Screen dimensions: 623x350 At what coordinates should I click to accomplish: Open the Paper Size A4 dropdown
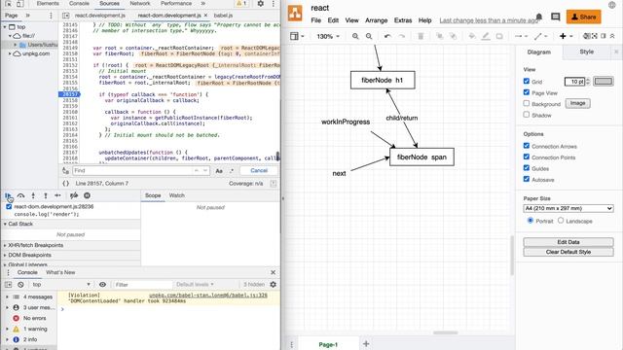568,208
